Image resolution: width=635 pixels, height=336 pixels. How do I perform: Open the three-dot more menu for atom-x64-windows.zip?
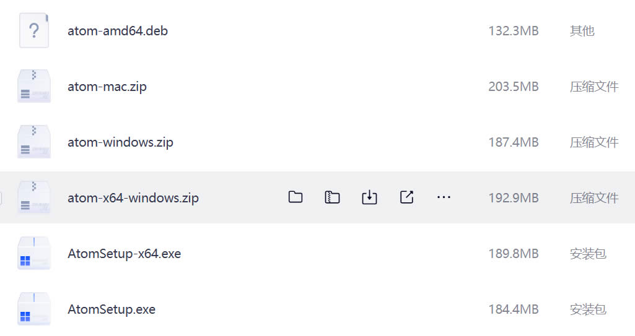pos(444,197)
